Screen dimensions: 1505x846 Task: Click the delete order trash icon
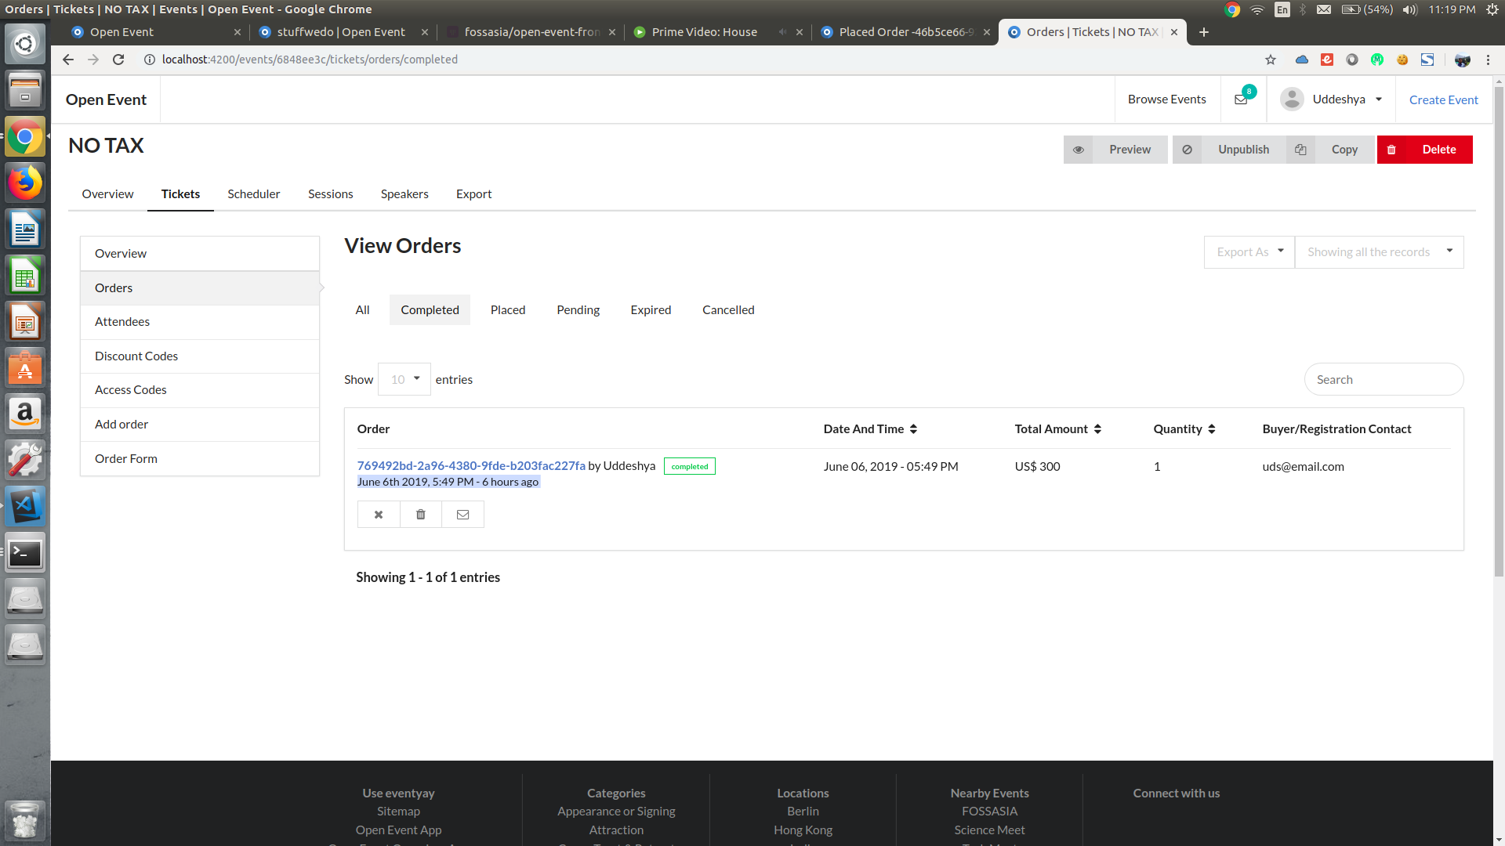click(x=421, y=515)
